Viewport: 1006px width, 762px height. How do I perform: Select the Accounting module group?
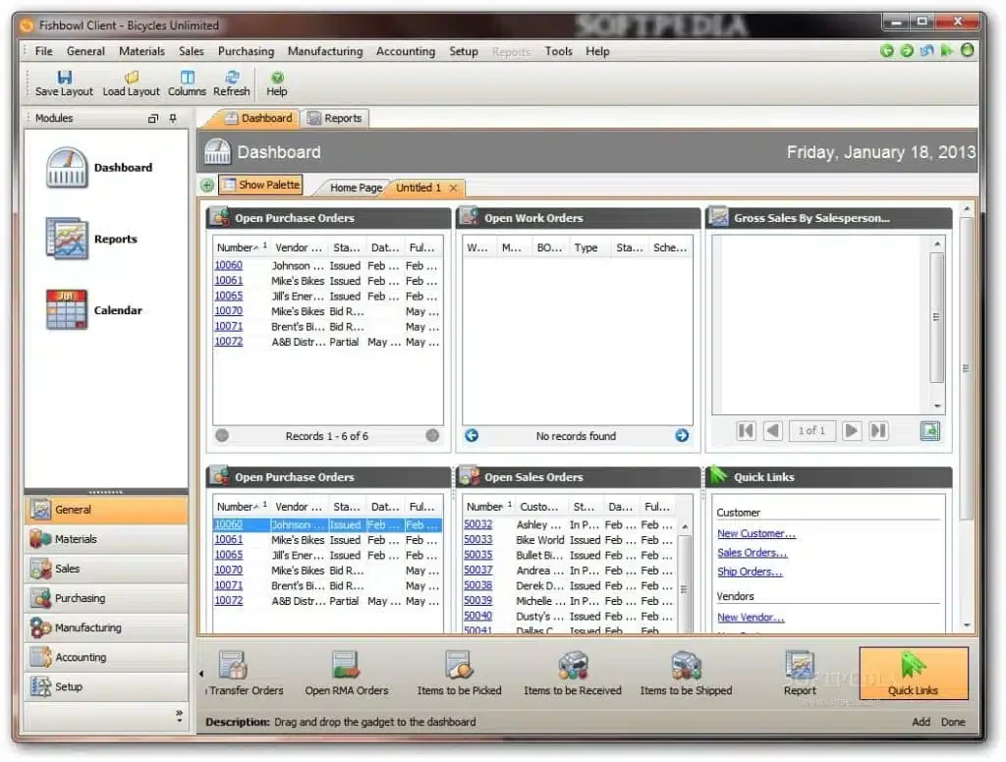coord(106,657)
